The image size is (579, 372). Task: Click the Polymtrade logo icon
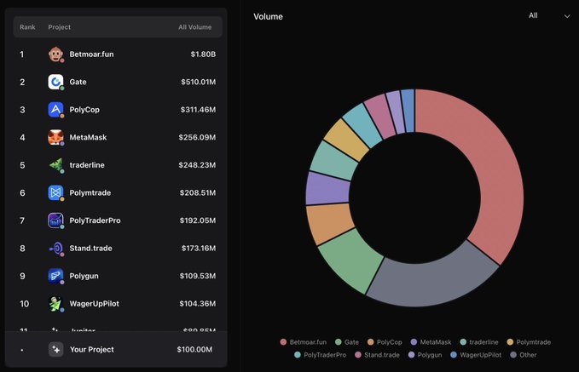(x=55, y=192)
